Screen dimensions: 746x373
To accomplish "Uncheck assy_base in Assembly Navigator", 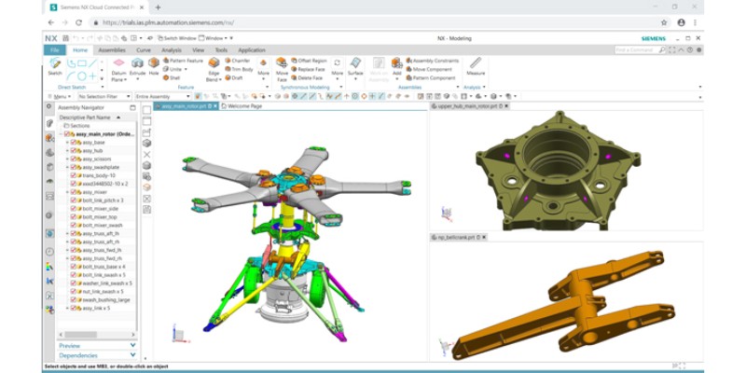I will click(x=74, y=143).
